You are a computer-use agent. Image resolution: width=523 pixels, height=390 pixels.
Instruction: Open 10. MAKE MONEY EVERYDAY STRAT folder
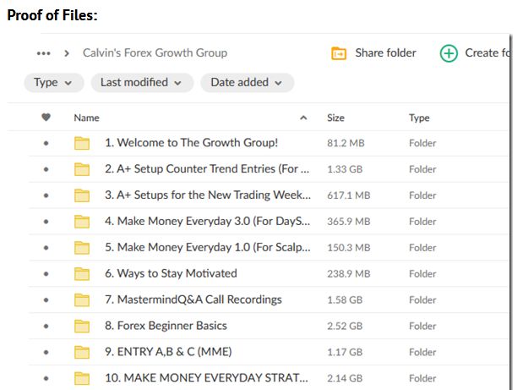(206, 378)
